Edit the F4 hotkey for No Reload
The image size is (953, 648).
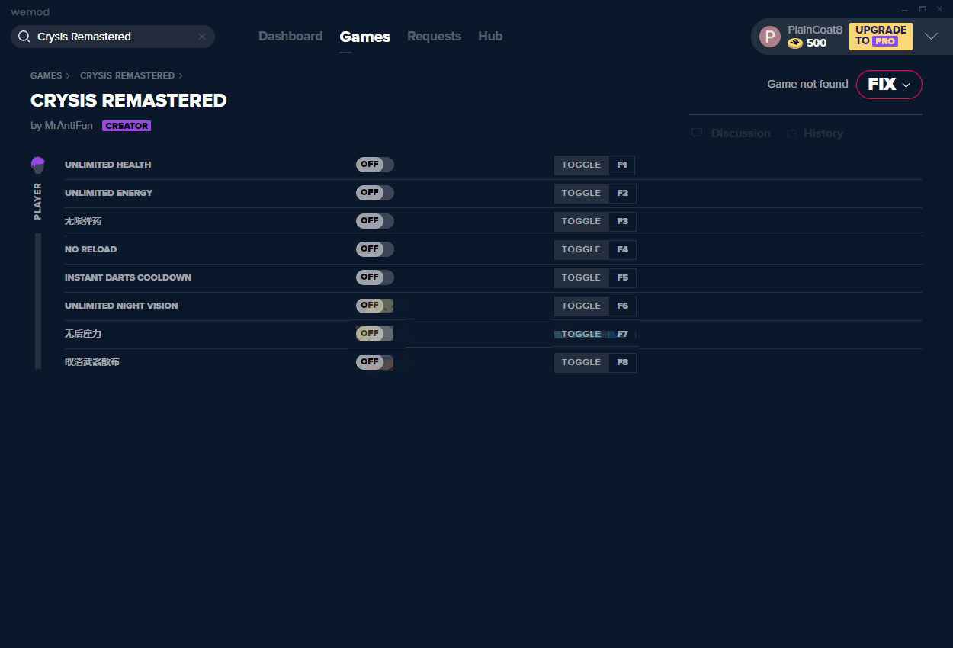pyautogui.click(x=622, y=249)
